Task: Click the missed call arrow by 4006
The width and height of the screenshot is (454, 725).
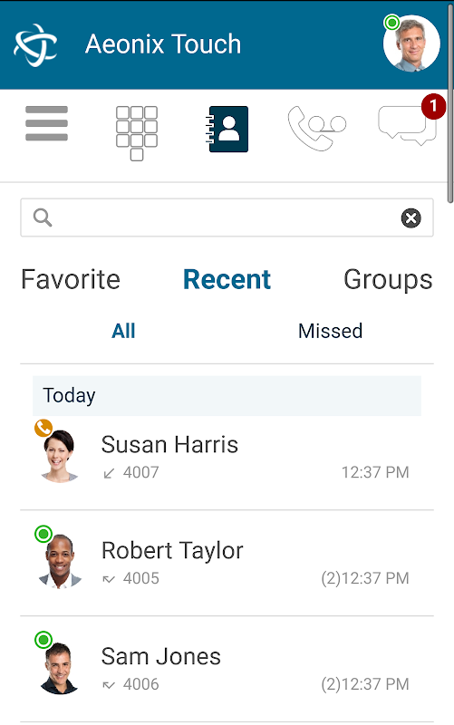Action: pyautogui.click(x=109, y=685)
